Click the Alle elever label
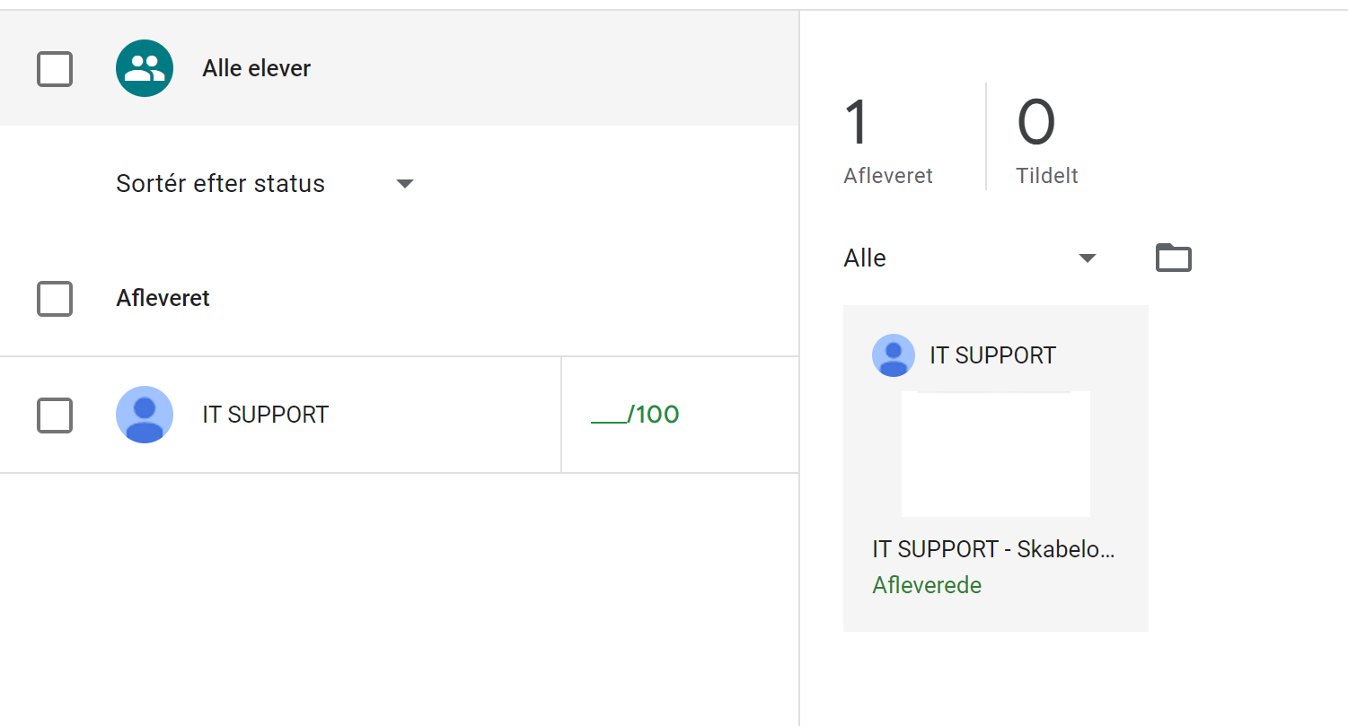The image size is (1348, 726). point(256,68)
